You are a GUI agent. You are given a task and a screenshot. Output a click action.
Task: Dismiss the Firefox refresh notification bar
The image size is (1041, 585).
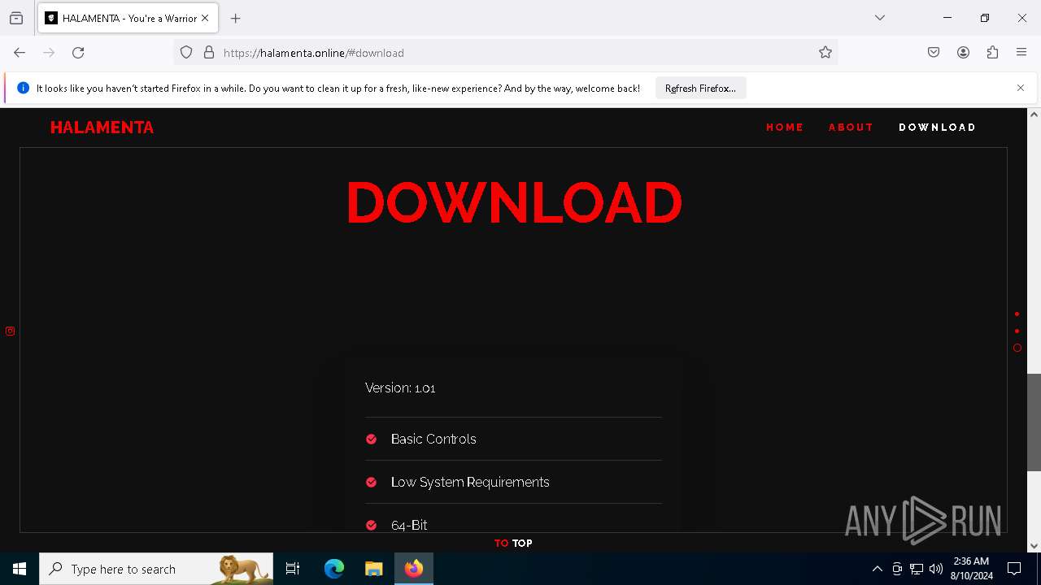pyautogui.click(x=1021, y=88)
